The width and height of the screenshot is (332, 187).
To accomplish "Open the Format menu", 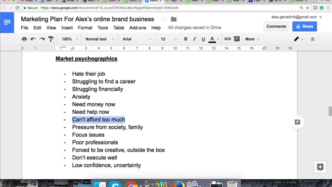I will click(x=85, y=28).
